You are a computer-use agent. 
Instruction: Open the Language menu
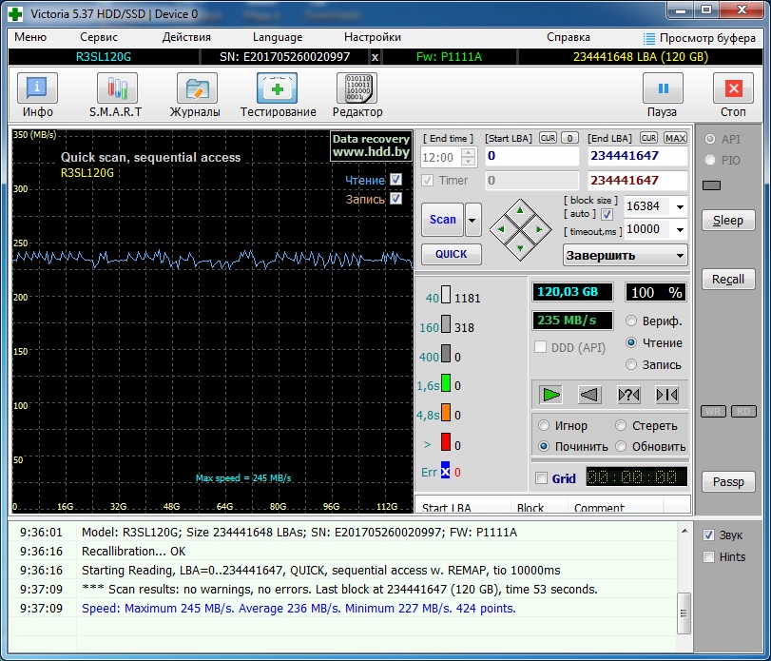tap(278, 37)
